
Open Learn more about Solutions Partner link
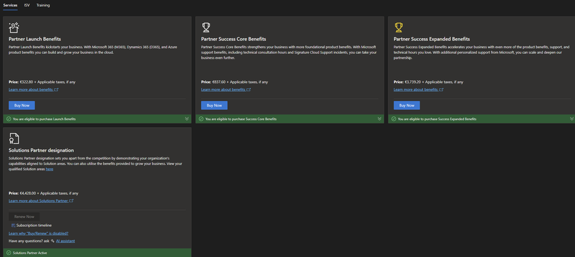[39, 201]
